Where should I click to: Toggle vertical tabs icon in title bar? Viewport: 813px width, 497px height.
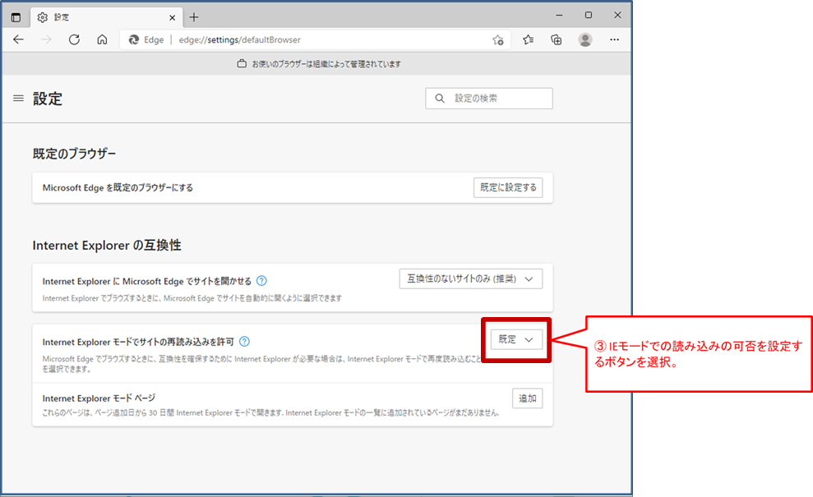click(x=16, y=17)
